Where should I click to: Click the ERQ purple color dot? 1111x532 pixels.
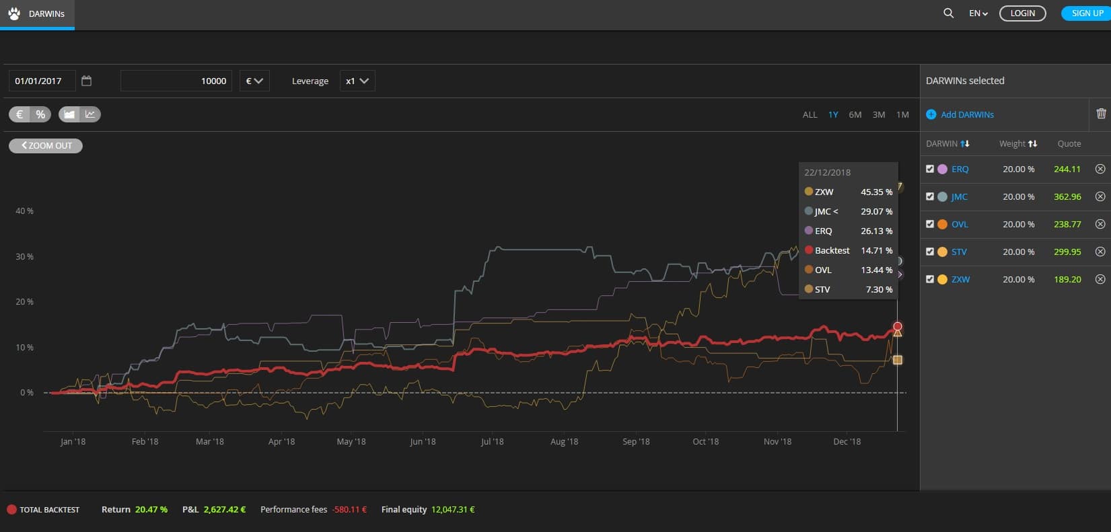942,169
